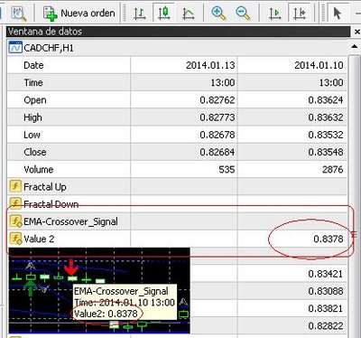Select the EMA-Crossover_Signal indicator row
Viewport: 361px width, 338px height.
[178, 221]
